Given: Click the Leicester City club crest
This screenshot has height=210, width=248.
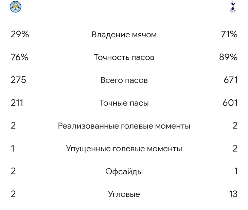Looking at the screenshot, I should point(15,7).
